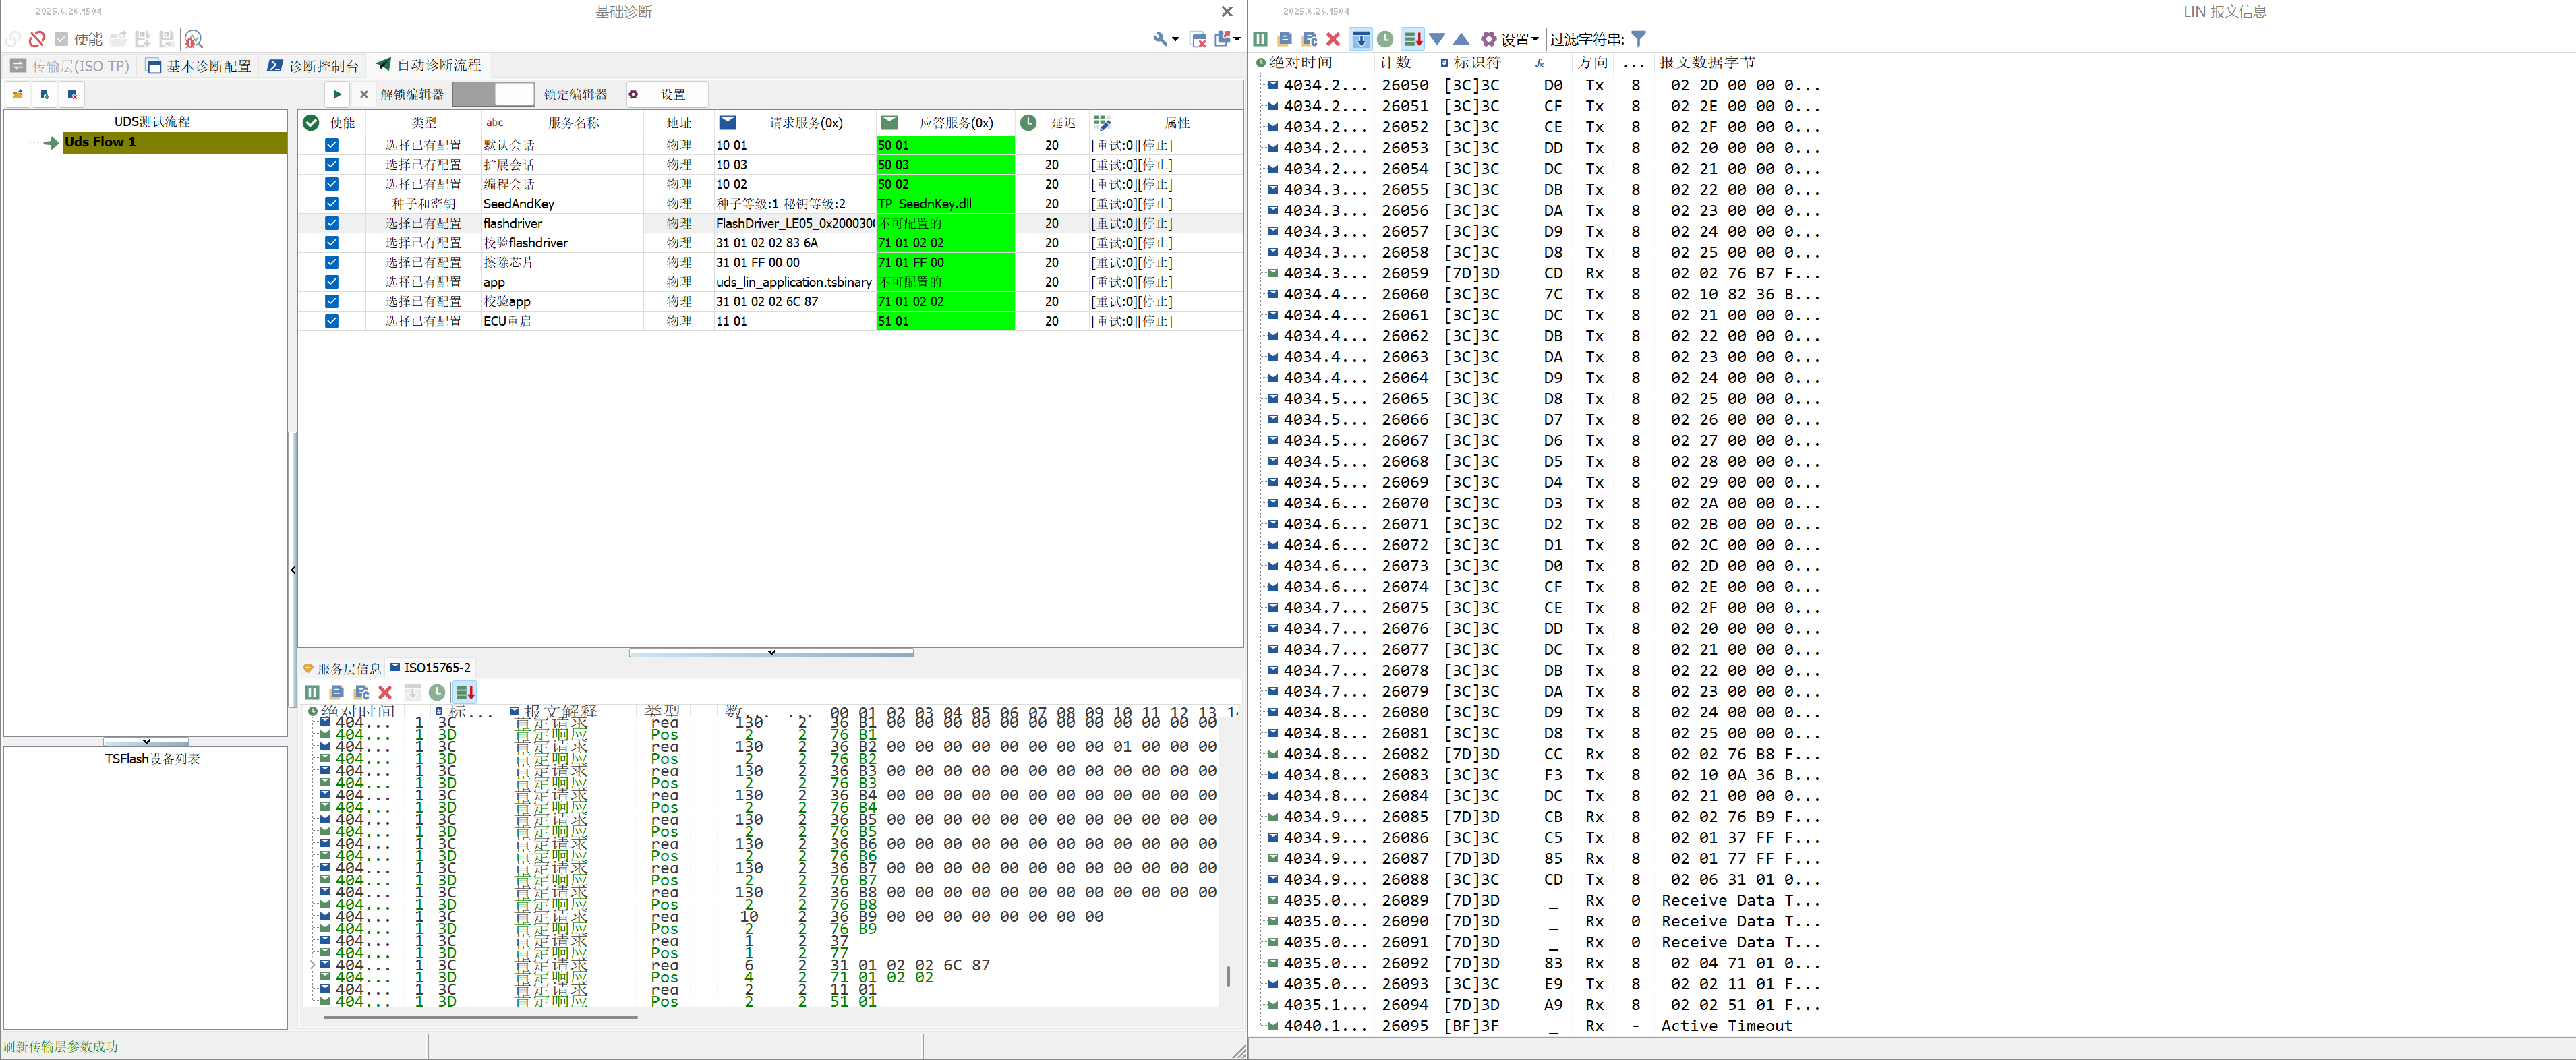Click the delete flow icon
Screen dimensions: 2576x1060
[x=72, y=94]
